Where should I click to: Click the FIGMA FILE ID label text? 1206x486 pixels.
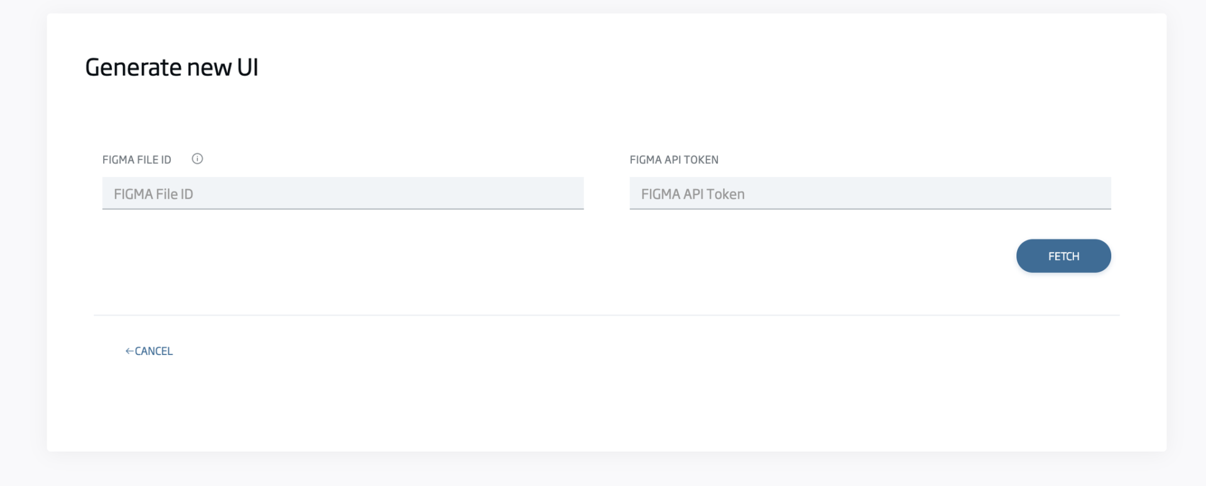click(x=137, y=159)
